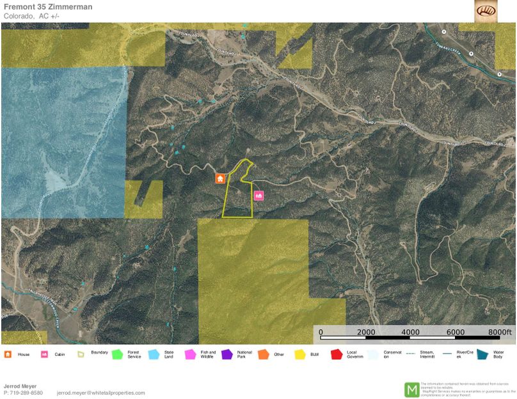Click the pink Fish and Wildlife legend swatch
Screen dimensions: 517x399
pyautogui.click(x=190, y=354)
